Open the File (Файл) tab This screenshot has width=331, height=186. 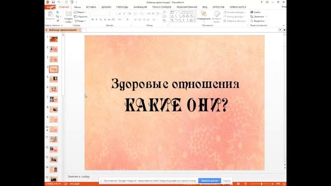(x=50, y=7)
